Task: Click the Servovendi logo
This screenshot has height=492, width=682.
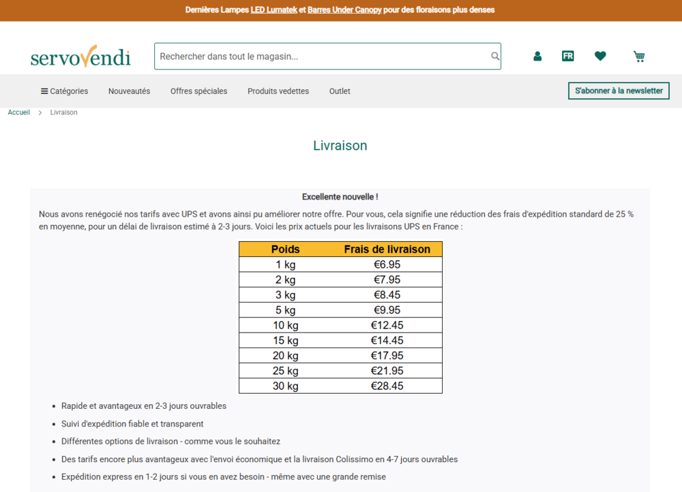Action: click(80, 57)
